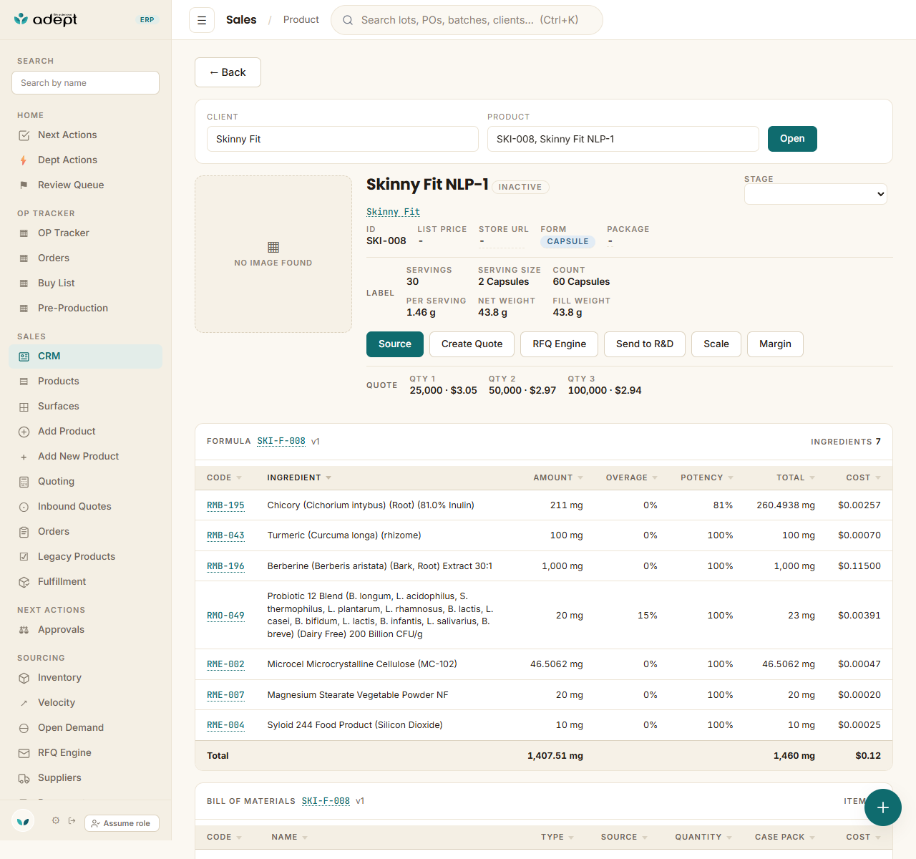Screen dimensions: 916x859
Task: Click the Add New Product plus icon
Action: point(24,457)
